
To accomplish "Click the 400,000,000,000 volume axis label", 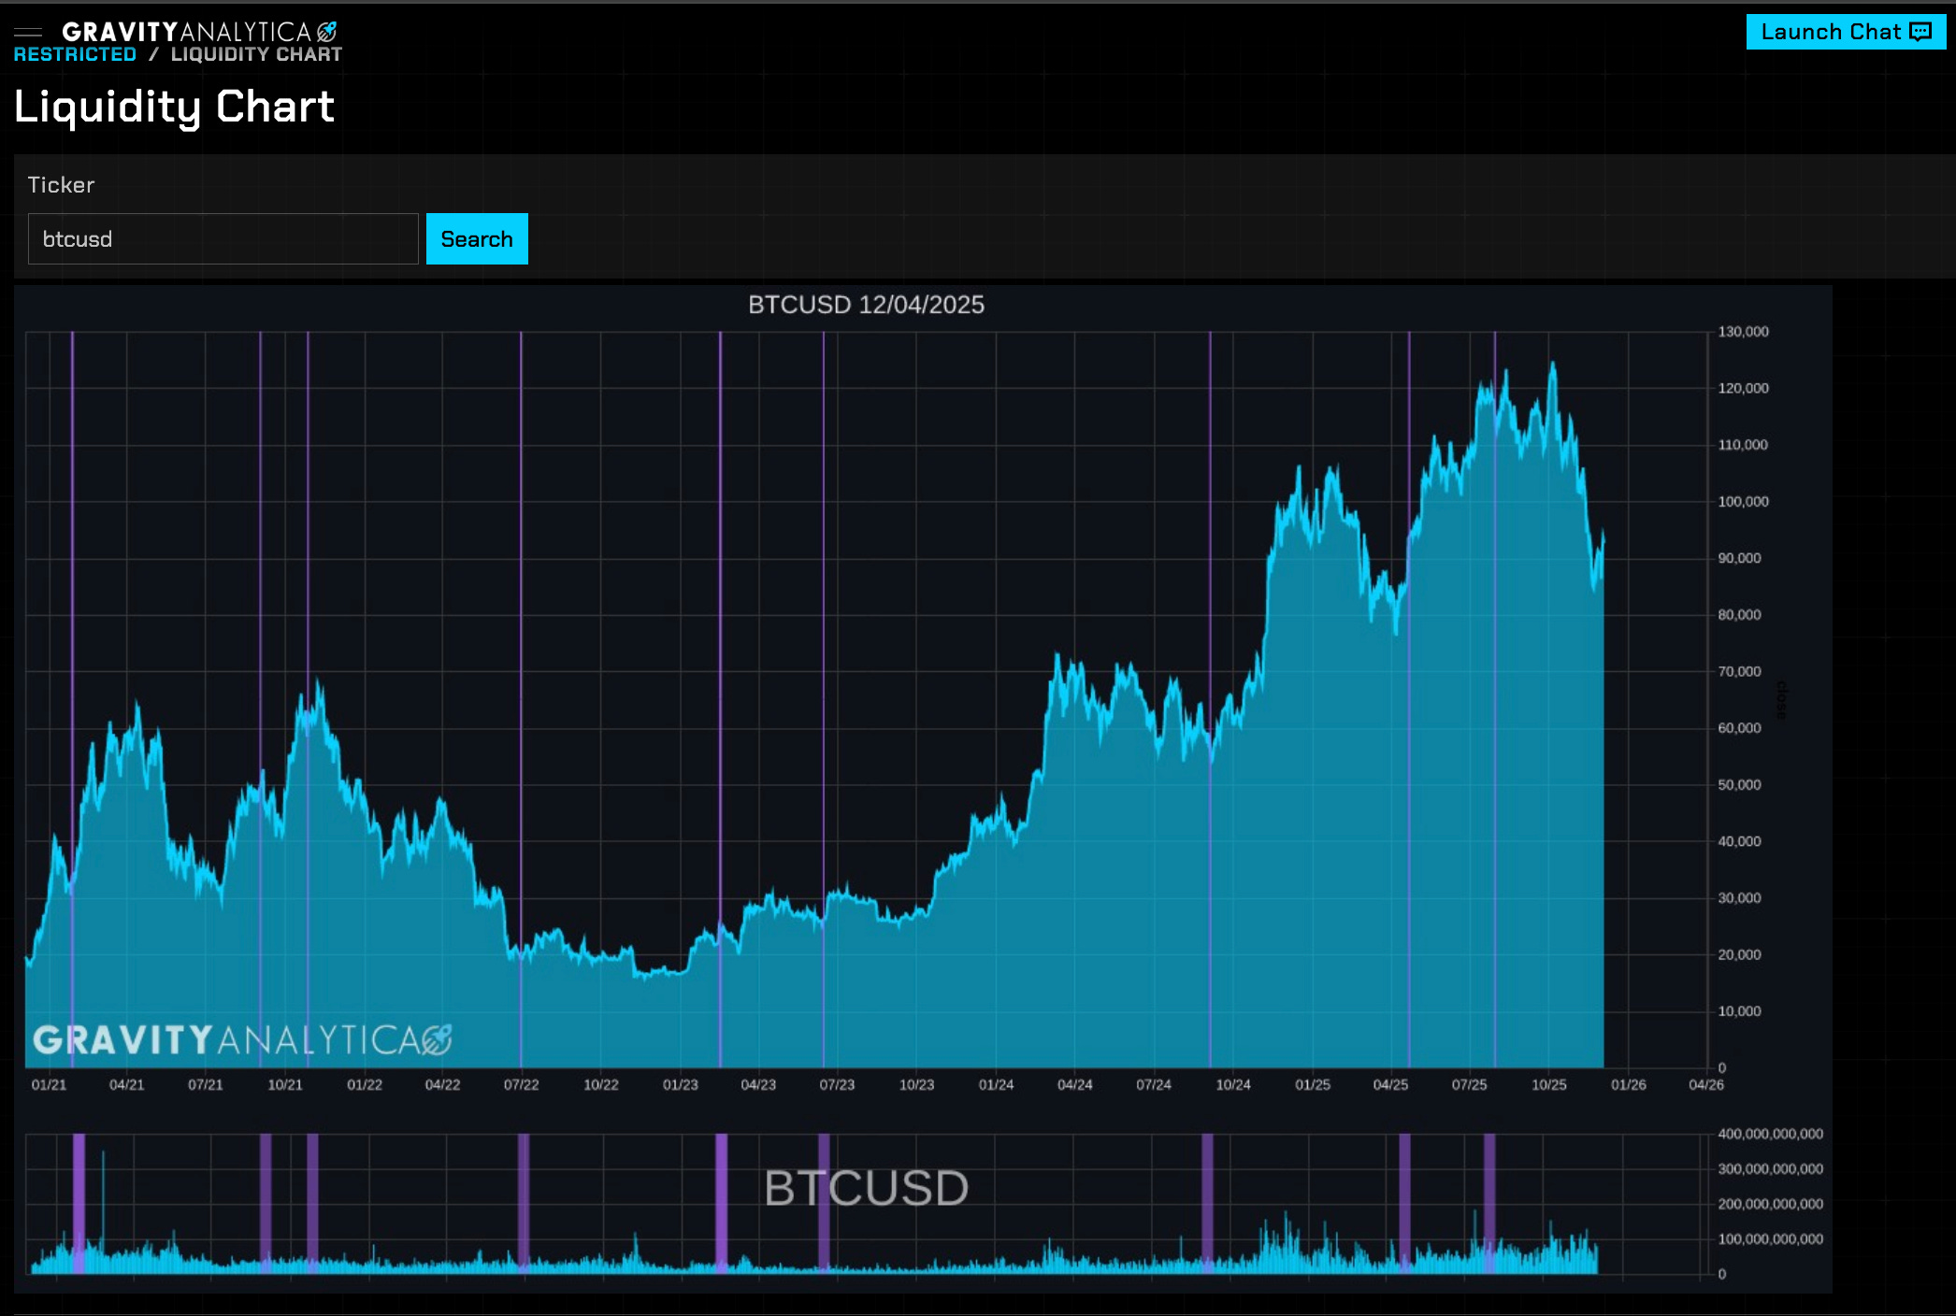I will (x=1770, y=1134).
